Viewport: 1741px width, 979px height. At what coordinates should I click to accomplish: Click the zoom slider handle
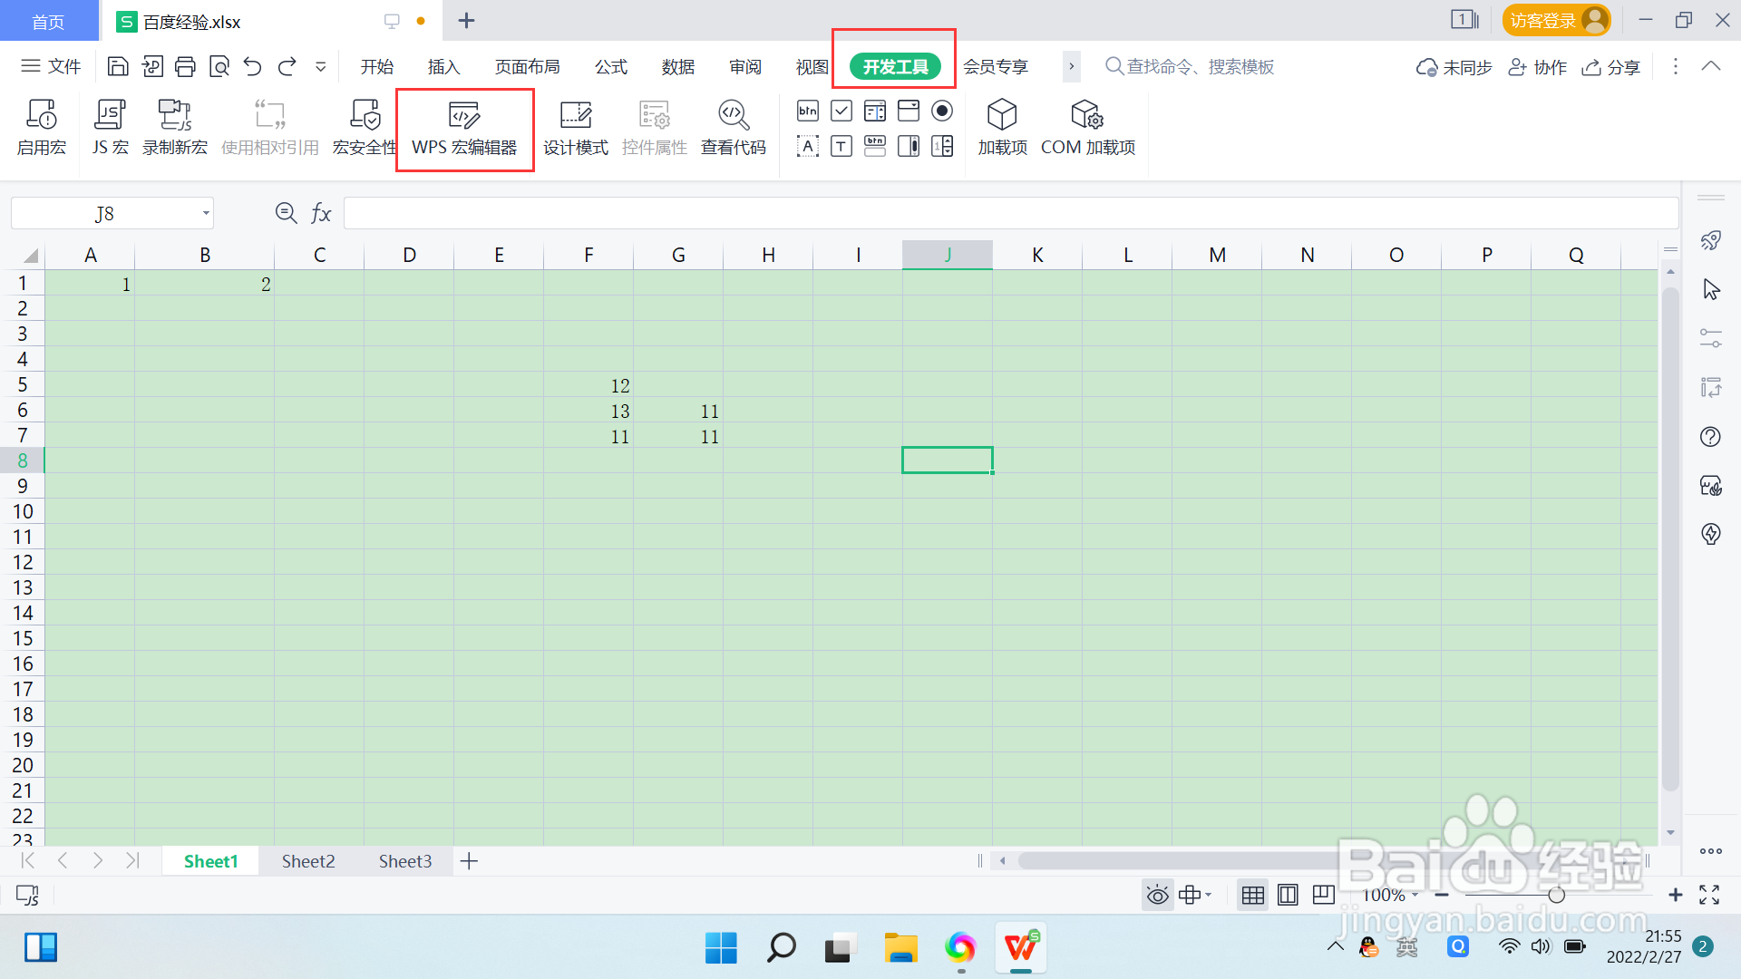1557,896
